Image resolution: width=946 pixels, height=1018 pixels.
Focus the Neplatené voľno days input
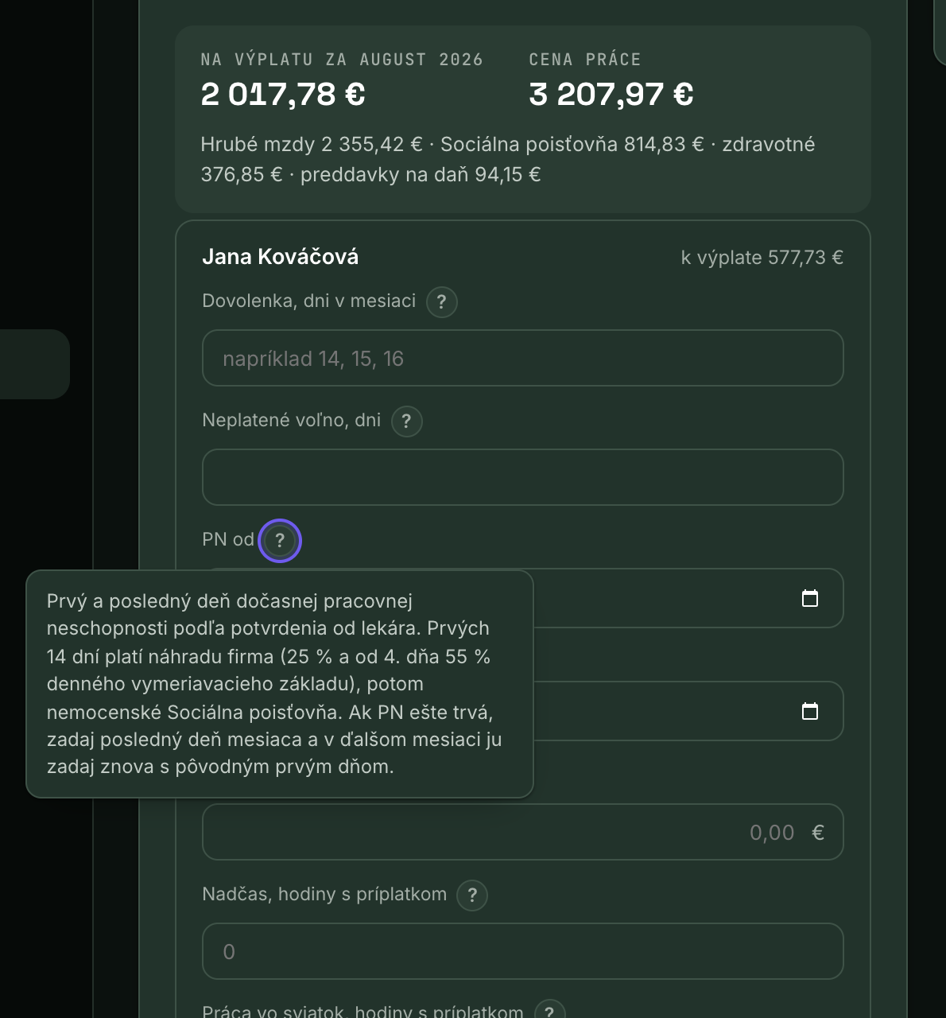pyautogui.click(x=522, y=477)
